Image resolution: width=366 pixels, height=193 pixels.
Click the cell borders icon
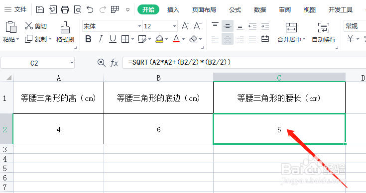(125, 39)
